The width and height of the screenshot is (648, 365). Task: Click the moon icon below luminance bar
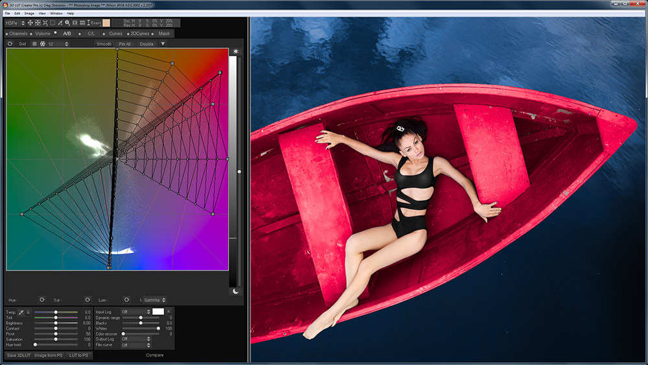point(236,291)
